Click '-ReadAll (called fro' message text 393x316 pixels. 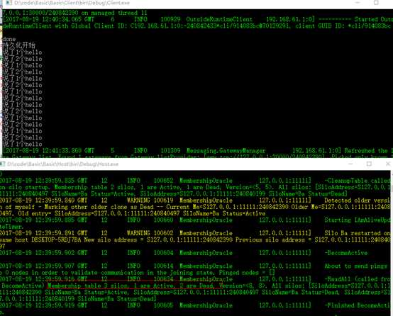tap(358, 279)
